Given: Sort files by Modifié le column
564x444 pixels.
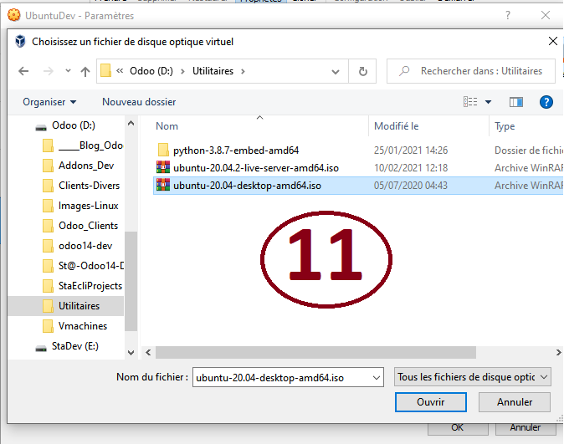Looking at the screenshot, I should coord(396,126).
